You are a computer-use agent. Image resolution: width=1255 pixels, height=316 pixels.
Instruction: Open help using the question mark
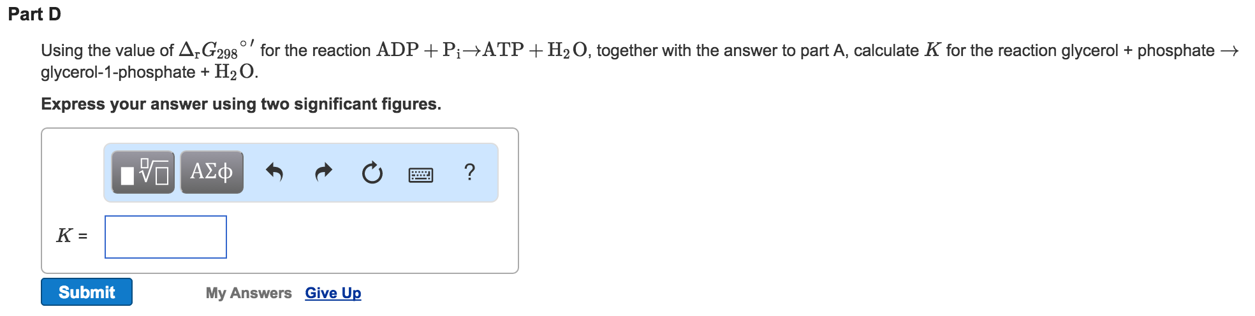(x=470, y=172)
